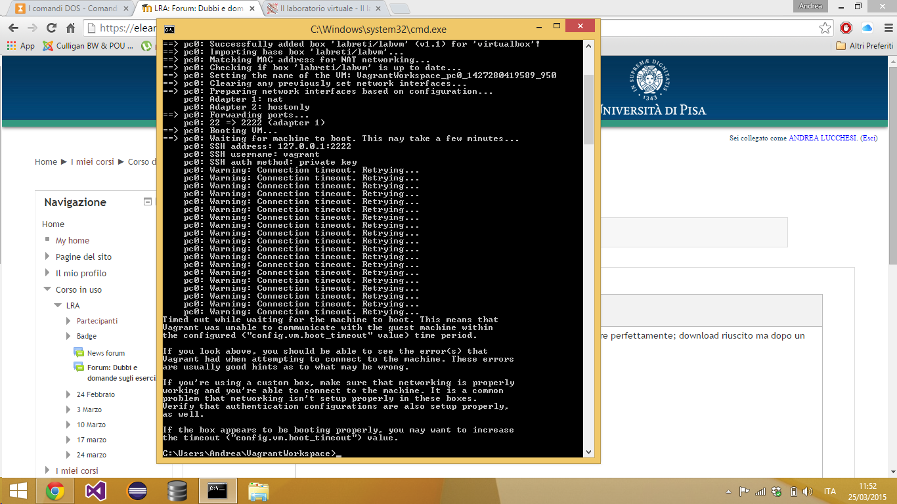Switch to cmd taskbar icon
This screenshot has width=897, height=504.
(218, 491)
